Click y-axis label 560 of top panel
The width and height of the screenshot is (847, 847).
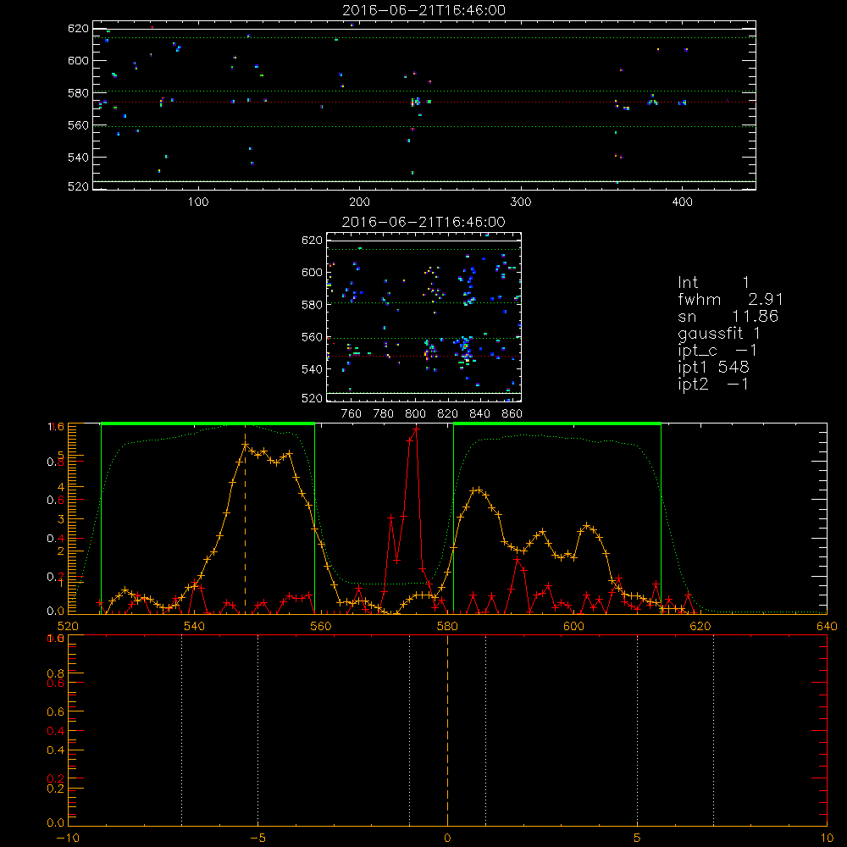78,125
